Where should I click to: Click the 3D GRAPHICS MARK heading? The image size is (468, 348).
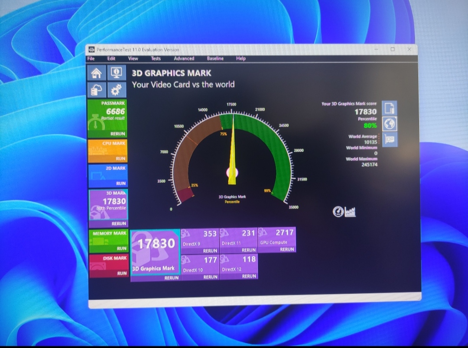pos(172,73)
